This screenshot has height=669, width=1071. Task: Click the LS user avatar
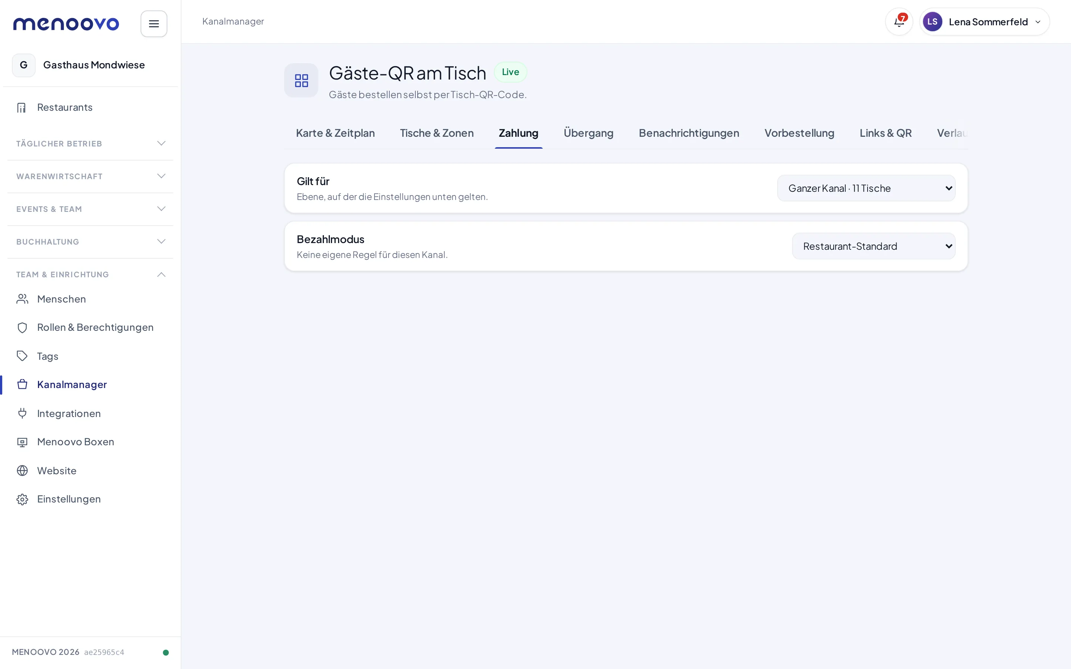point(932,22)
